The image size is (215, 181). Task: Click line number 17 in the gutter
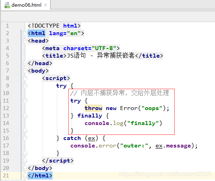click(x=6, y=146)
